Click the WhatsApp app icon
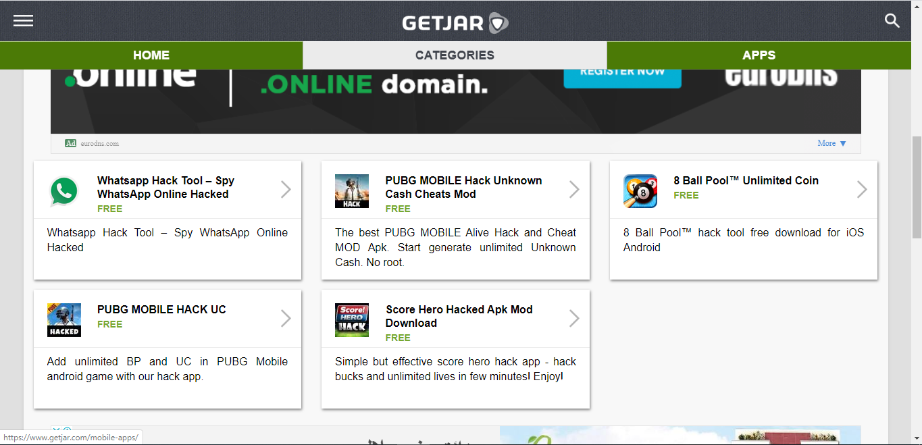This screenshot has height=445, width=922. tap(64, 191)
